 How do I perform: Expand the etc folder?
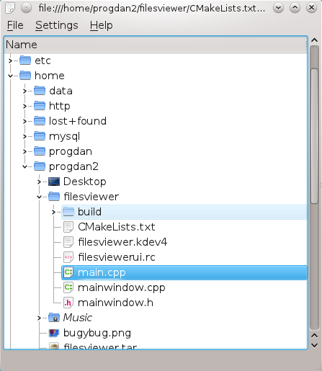coord(10,61)
